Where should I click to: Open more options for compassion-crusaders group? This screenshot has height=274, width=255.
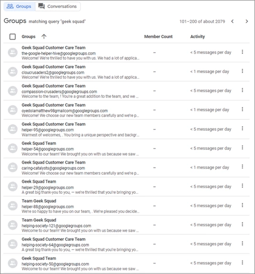pyautogui.click(x=242, y=90)
